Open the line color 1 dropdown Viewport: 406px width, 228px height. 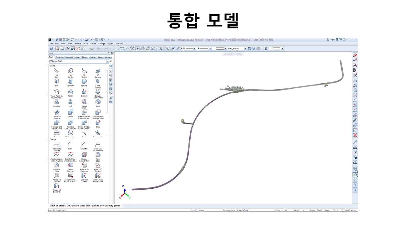226,48
